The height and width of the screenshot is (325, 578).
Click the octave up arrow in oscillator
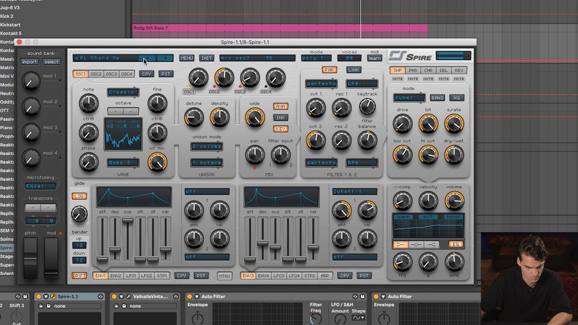tap(131, 111)
